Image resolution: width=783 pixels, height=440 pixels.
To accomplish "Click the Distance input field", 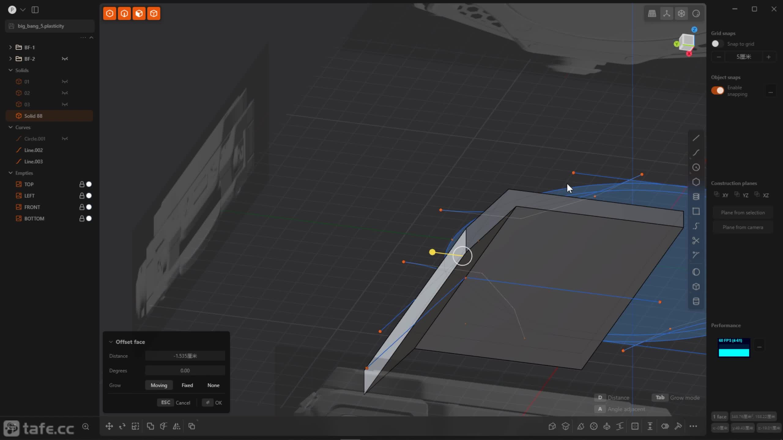I will point(185,356).
